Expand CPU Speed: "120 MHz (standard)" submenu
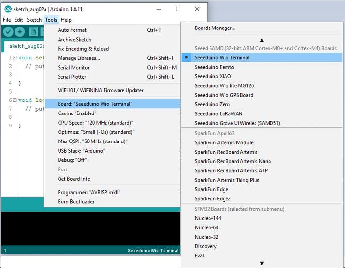Viewport: 345px width, 268px height. (113, 123)
